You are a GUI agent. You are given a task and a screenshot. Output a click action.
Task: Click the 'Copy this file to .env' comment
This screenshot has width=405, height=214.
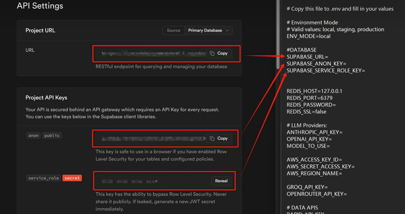coord(340,9)
